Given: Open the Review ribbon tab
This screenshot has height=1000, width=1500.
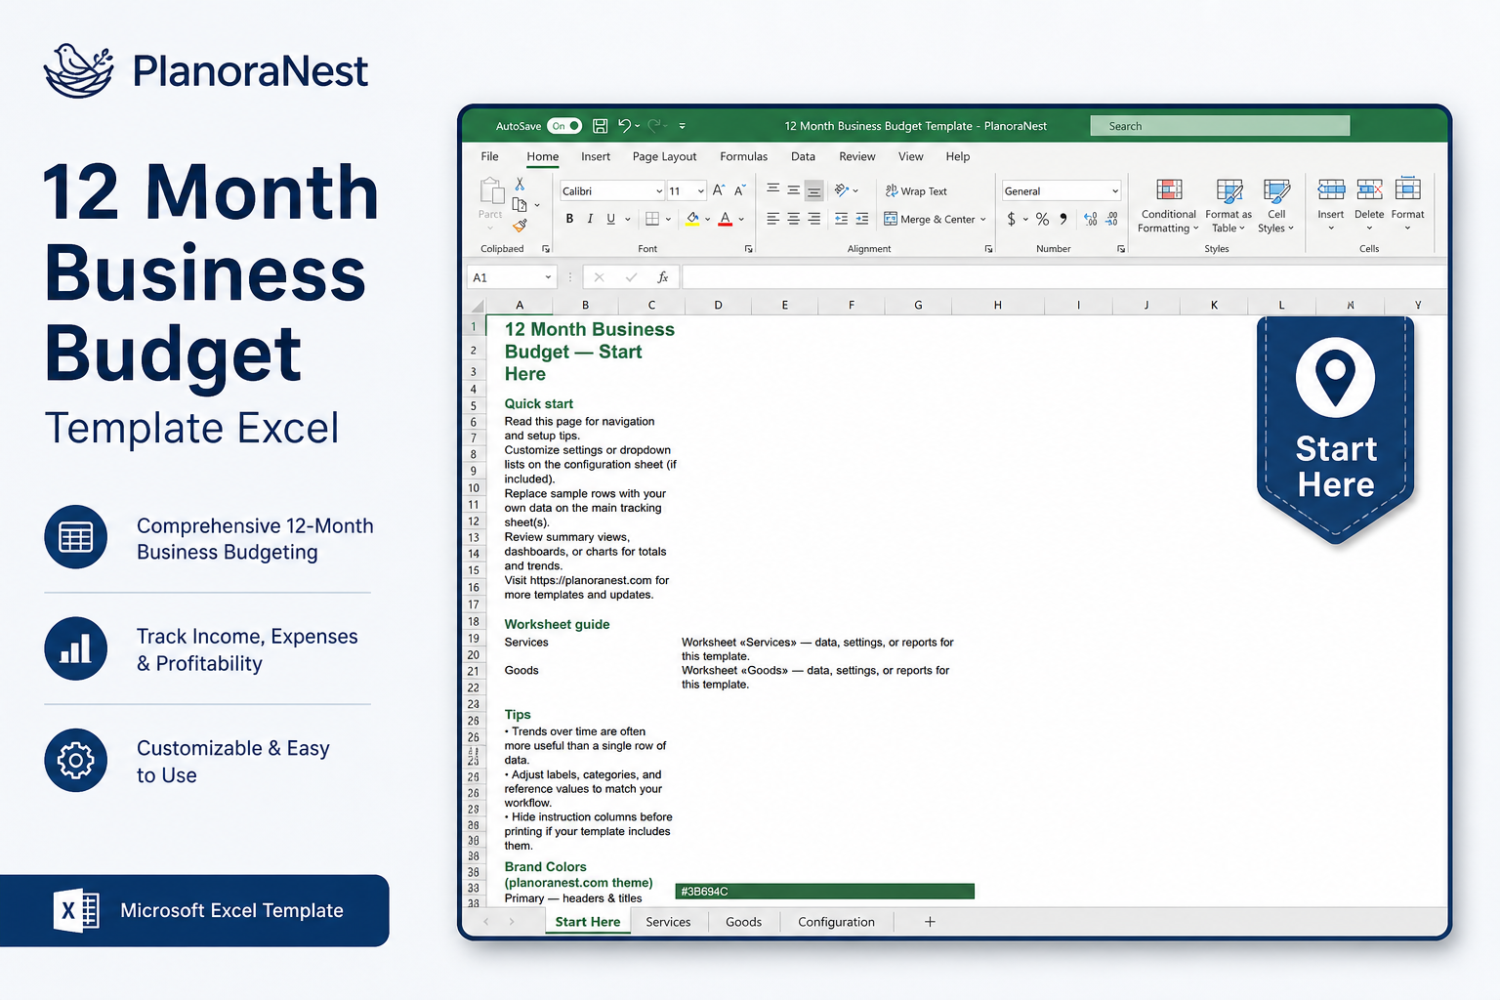Looking at the screenshot, I should [857, 156].
